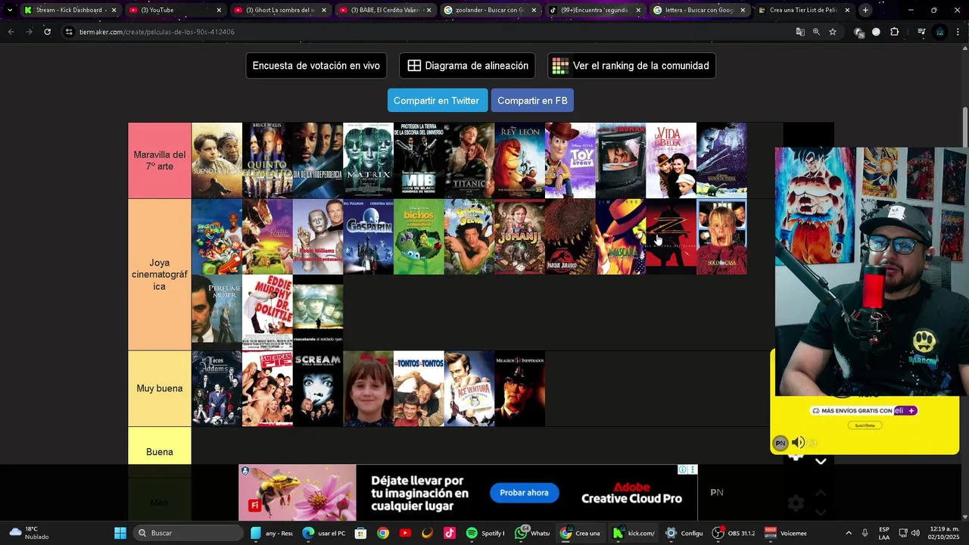Open Encuesta de votación en vivo
This screenshot has height=545, width=969.
[316, 66]
